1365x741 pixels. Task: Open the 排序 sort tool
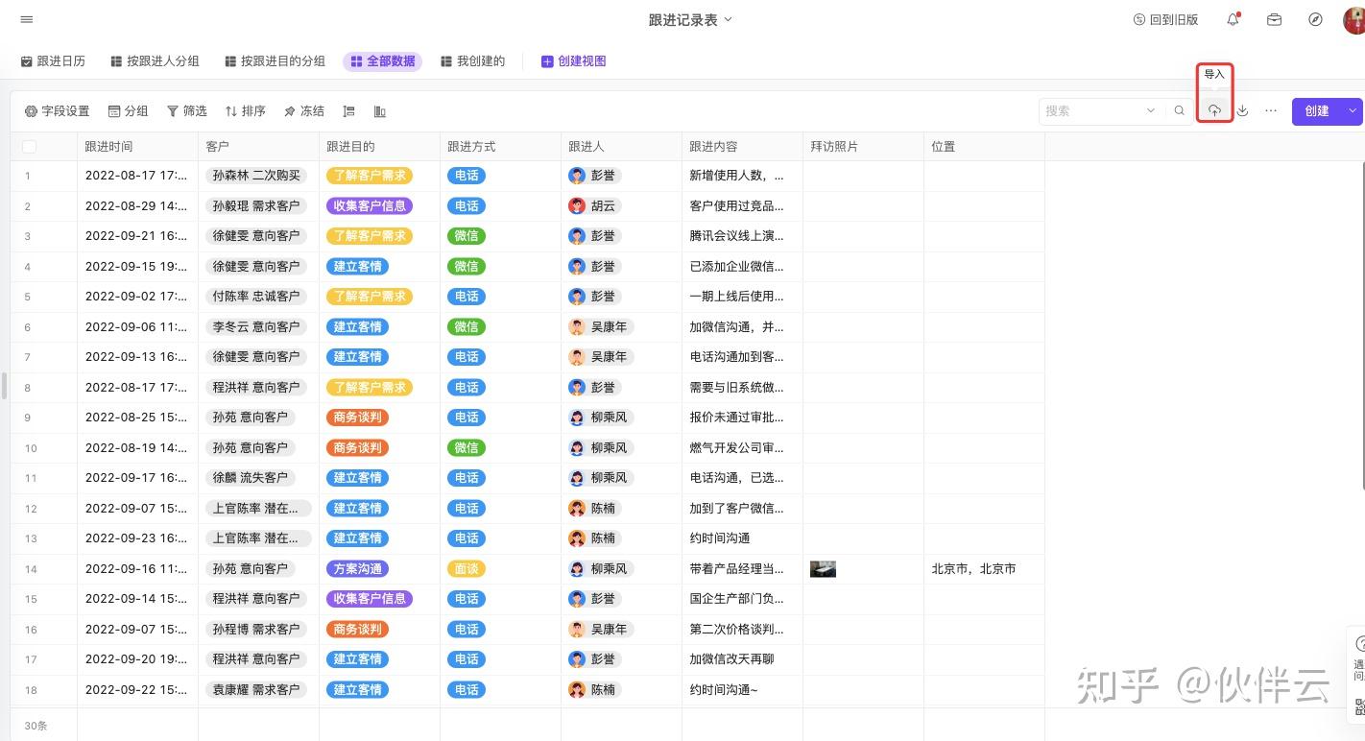point(246,111)
